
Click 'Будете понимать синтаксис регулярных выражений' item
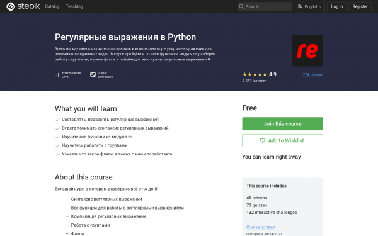click(x=115, y=128)
